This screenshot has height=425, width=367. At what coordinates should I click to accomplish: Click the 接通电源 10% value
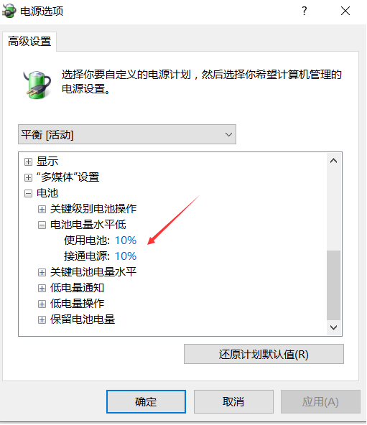126,256
